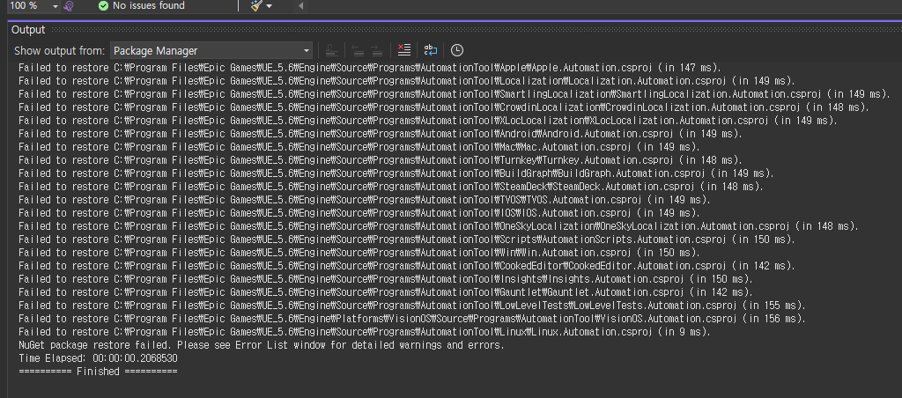Screen dimensions: 902x398
Task: Open the Show output from dropdown
Action: [x=211, y=50]
